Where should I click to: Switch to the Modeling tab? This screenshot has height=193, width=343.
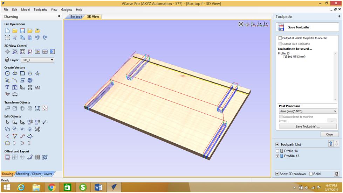click(x=22, y=174)
